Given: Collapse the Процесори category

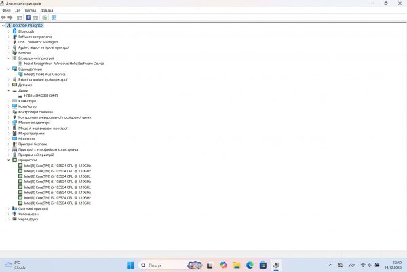Looking at the screenshot, I should [9, 160].
